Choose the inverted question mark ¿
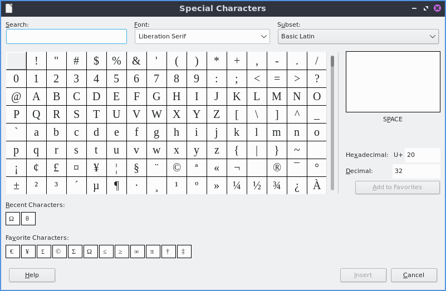446x291 pixels. click(x=297, y=186)
